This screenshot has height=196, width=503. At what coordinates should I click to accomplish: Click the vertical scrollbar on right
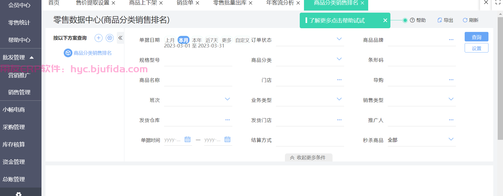click(500, 78)
